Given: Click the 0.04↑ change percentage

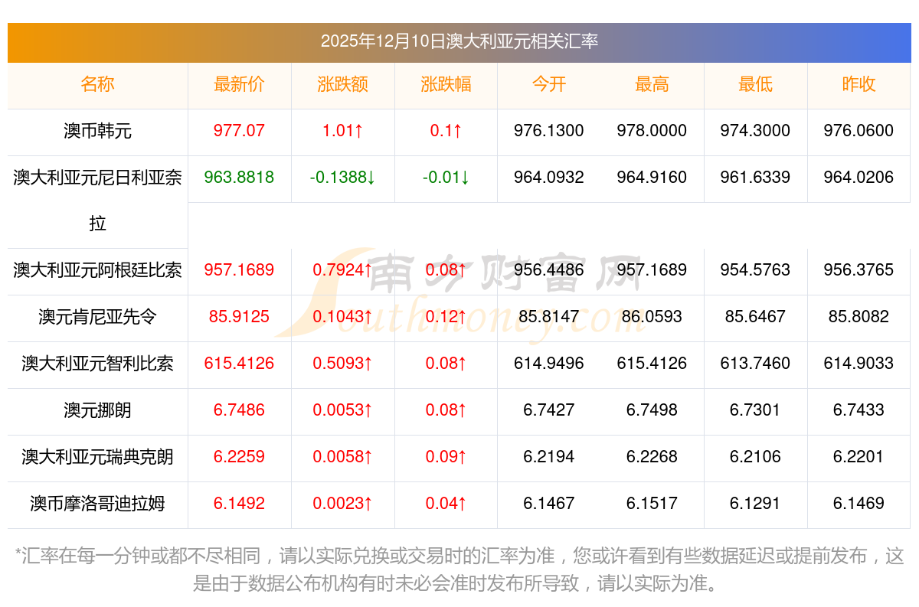Looking at the screenshot, I should (x=446, y=504).
